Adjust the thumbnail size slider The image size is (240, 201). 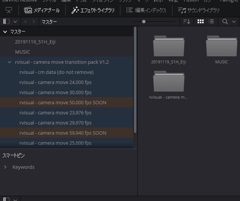(x=144, y=22)
